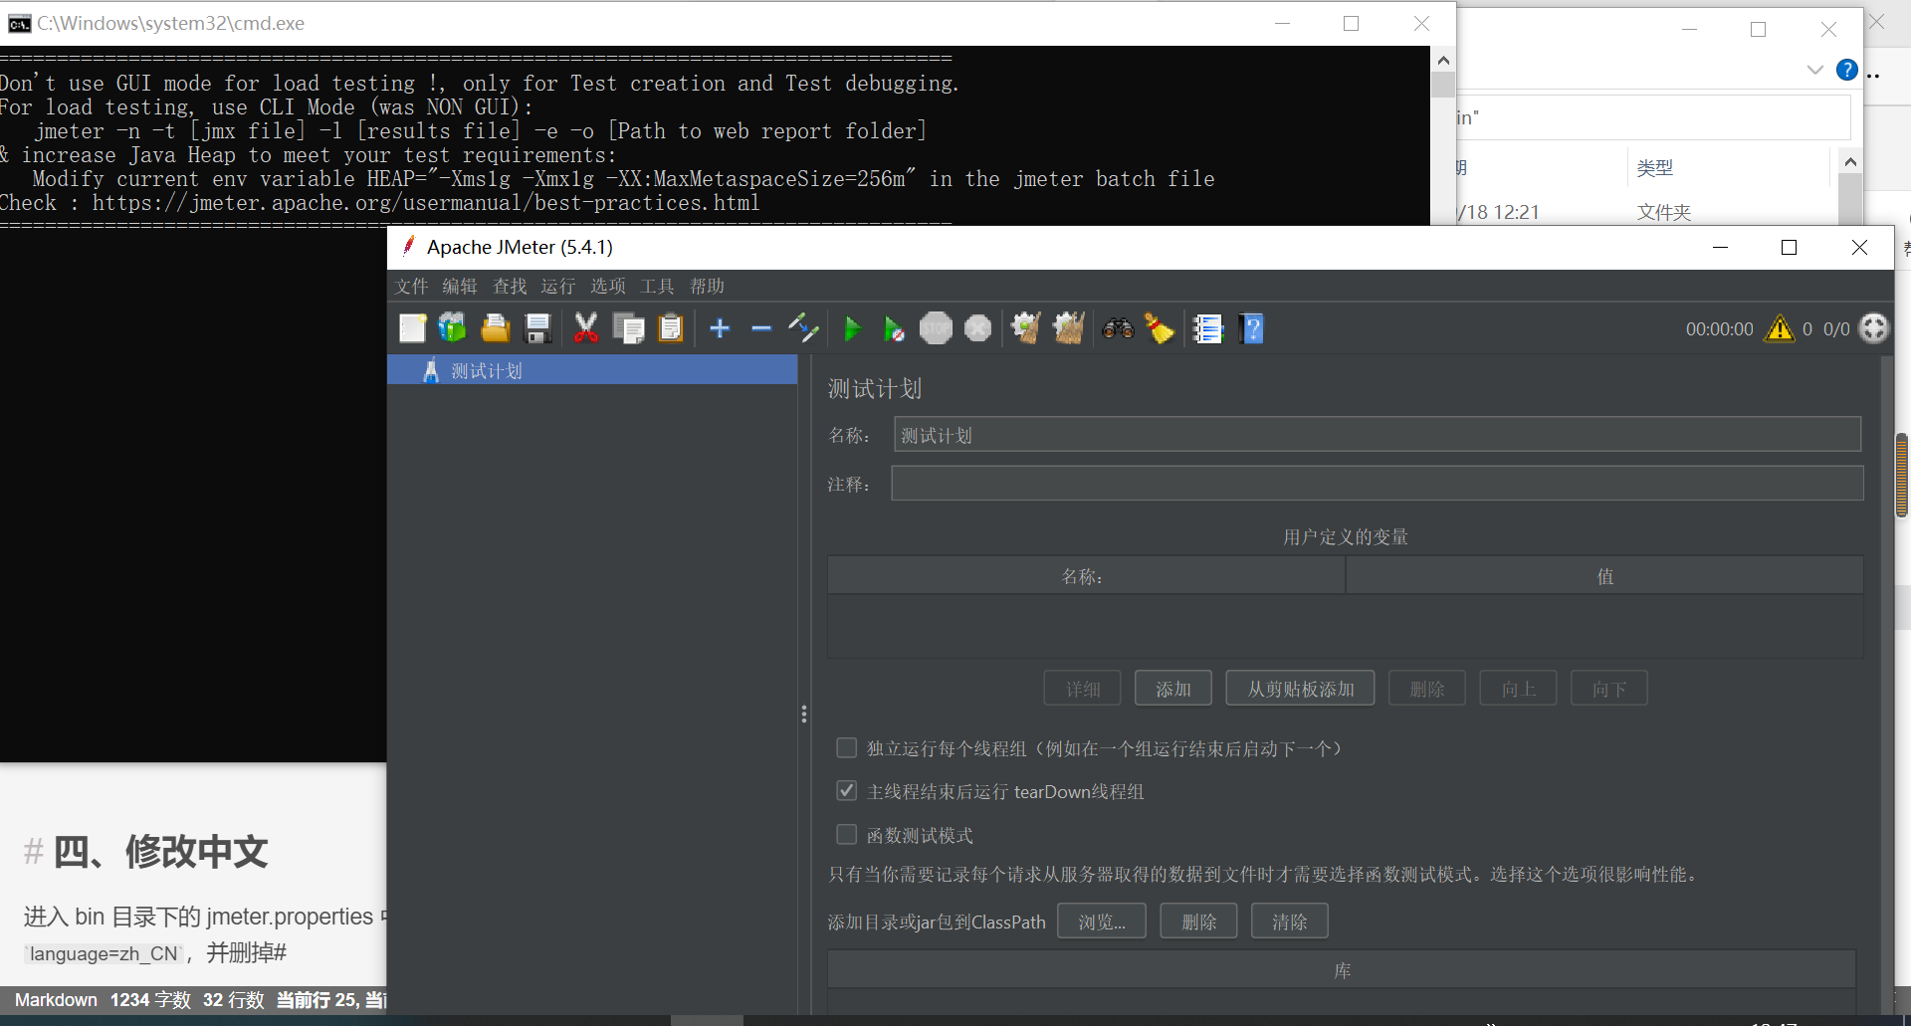1911x1026 pixels.
Task: Open the 工具 menu
Action: click(657, 287)
